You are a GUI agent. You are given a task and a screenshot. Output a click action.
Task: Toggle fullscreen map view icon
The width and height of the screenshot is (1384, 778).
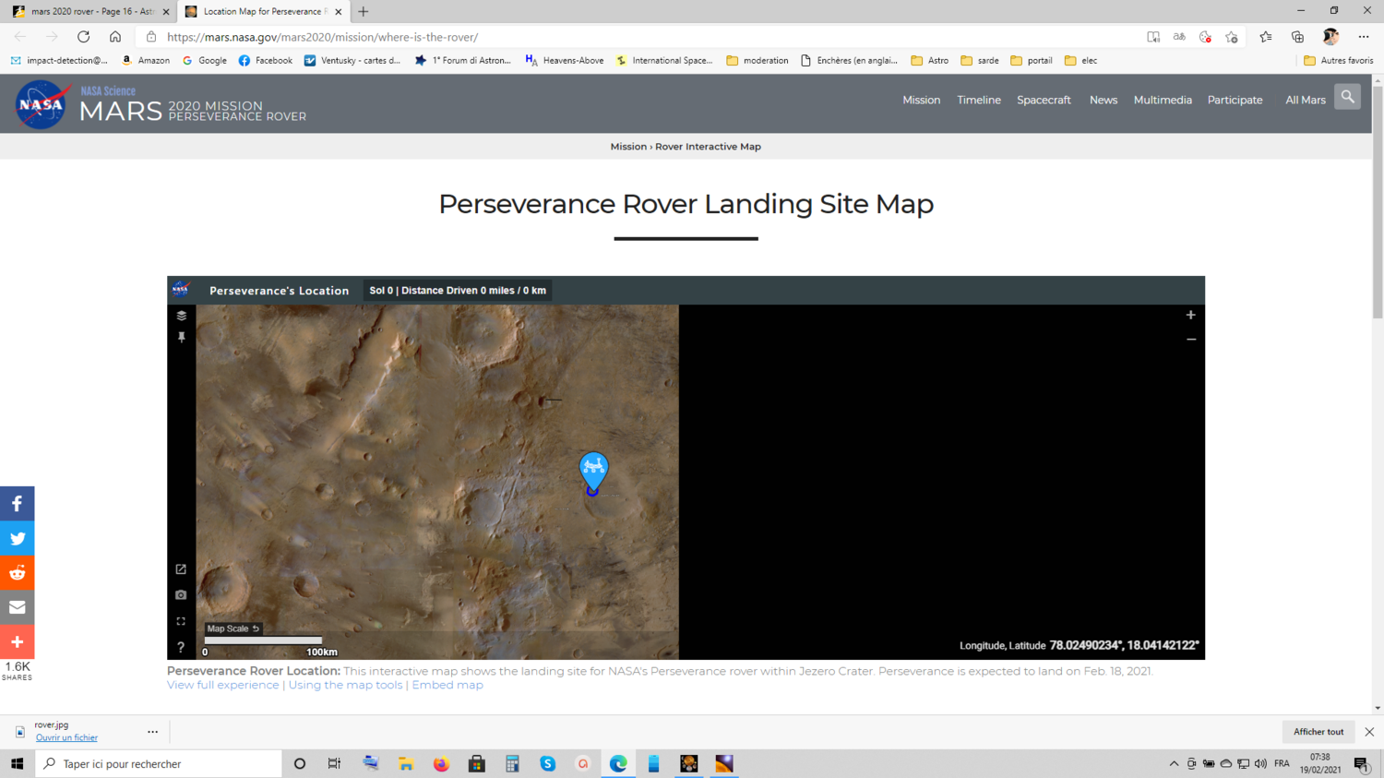click(x=181, y=621)
